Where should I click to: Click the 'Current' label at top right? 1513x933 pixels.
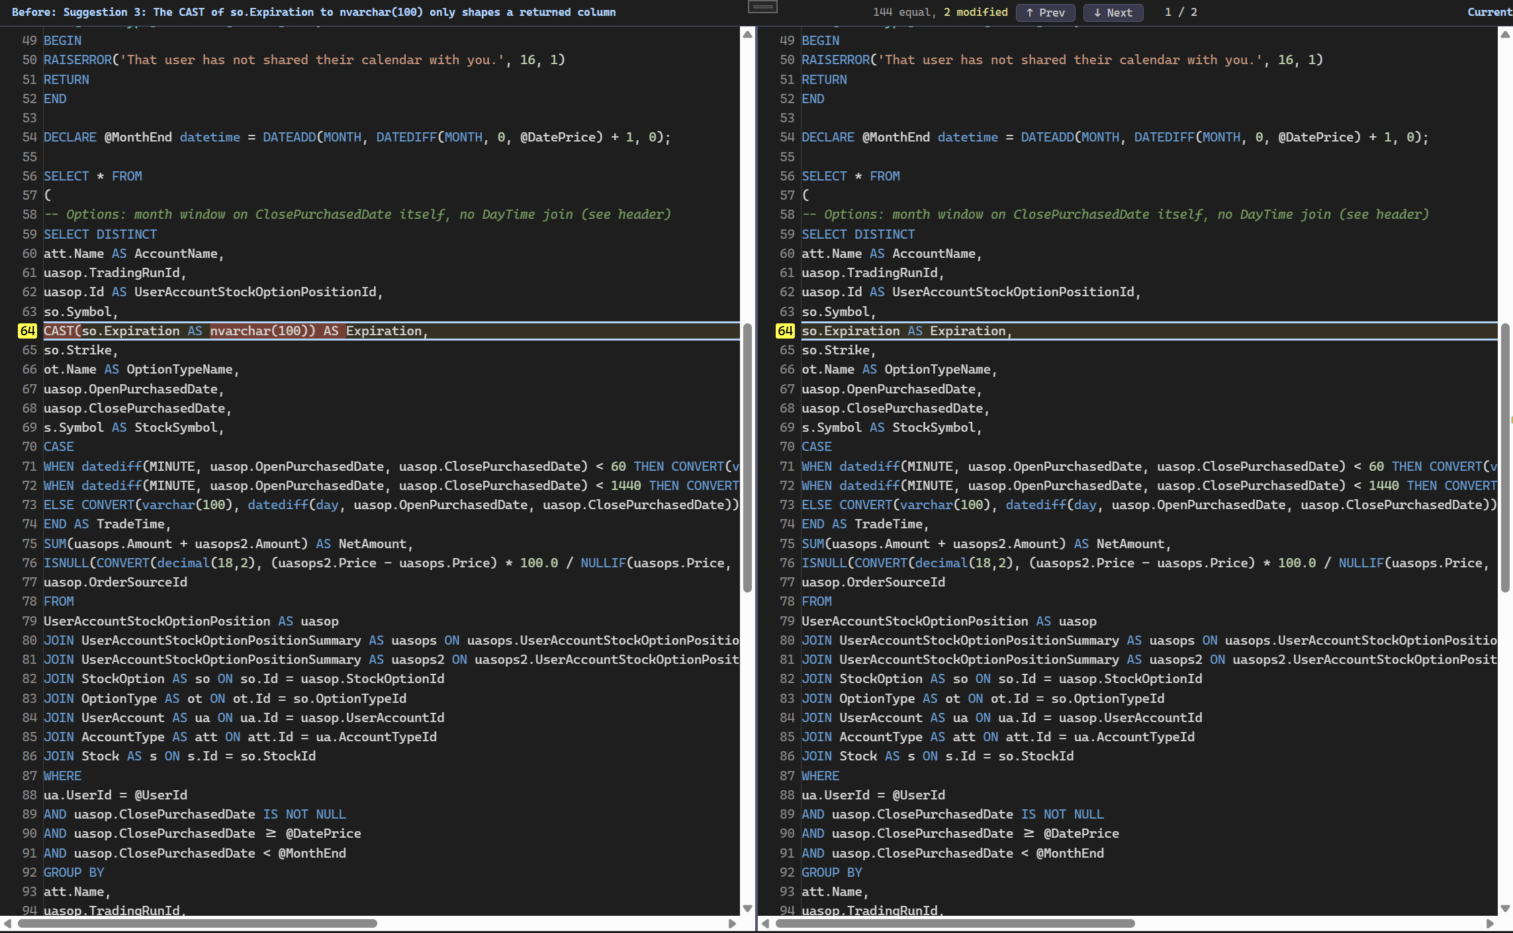pyautogui.click(x=1490, y=12)
